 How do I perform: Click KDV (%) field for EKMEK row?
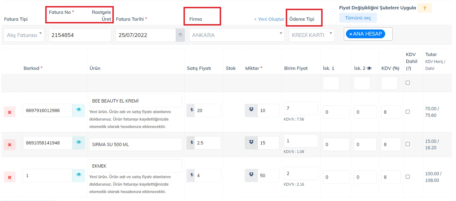point(391,177)
